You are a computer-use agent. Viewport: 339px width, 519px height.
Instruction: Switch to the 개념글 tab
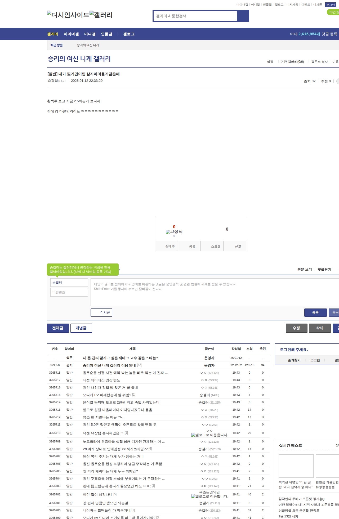[81, 328]
